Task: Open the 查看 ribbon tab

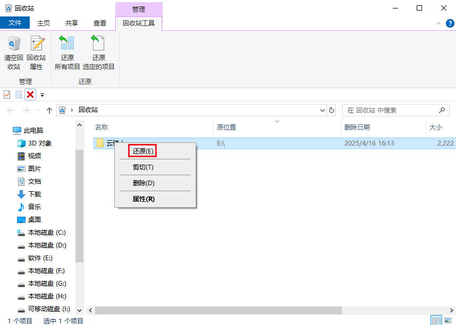Action: (100, 23)
